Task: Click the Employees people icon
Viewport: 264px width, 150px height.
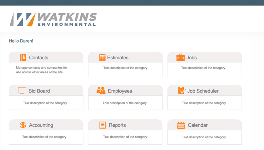Action: tap(101, 90)
